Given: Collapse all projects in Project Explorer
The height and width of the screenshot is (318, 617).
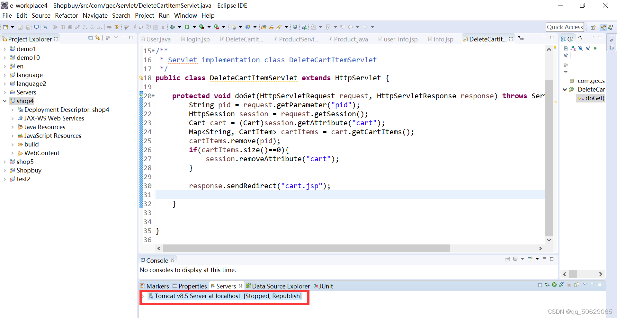Looking at the screenshot, I should tap(91, 38).
